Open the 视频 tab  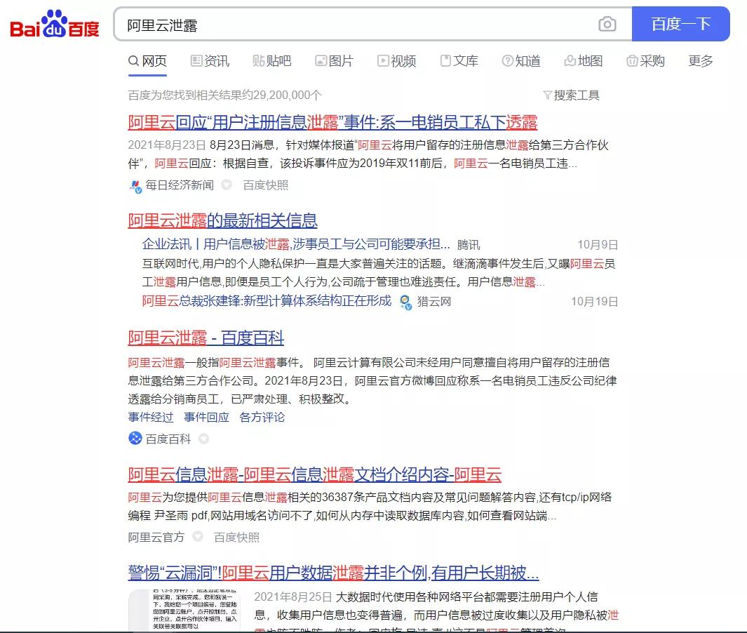397,61
